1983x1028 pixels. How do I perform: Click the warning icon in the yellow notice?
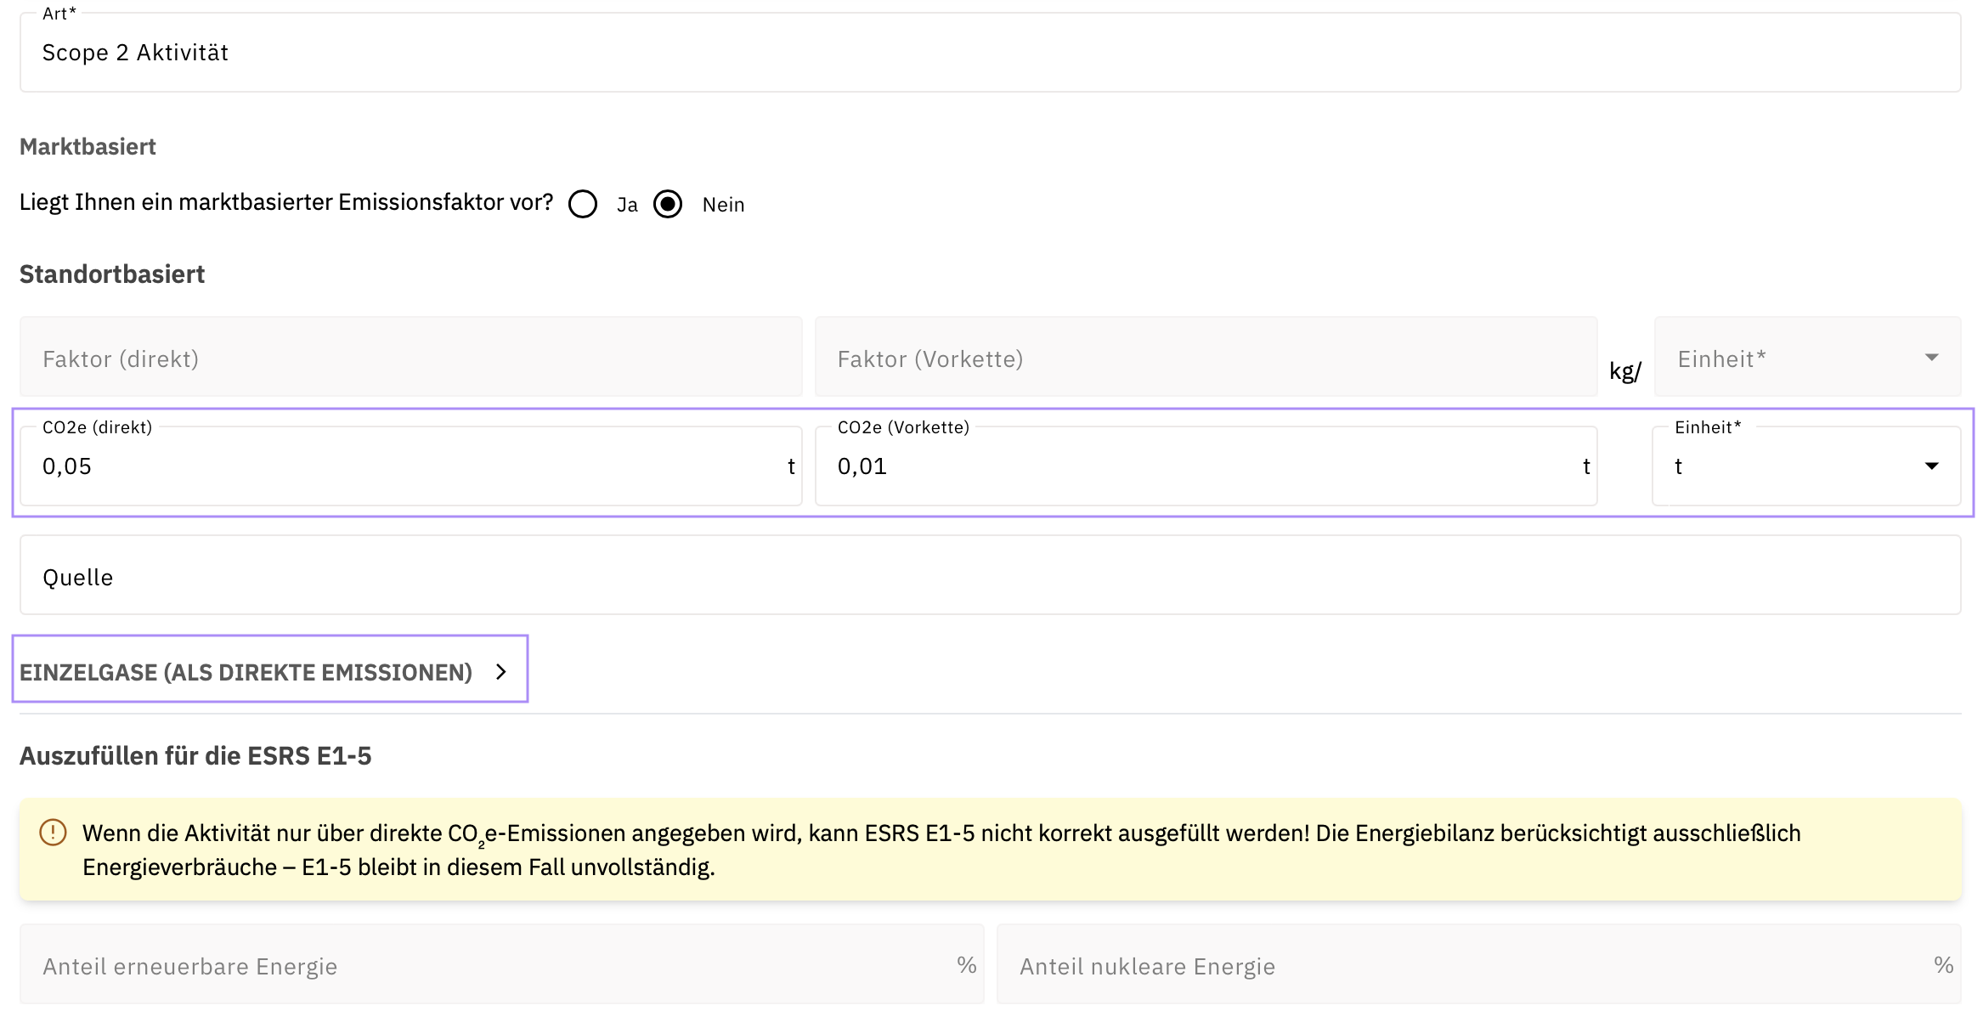(x=53, y=833)
